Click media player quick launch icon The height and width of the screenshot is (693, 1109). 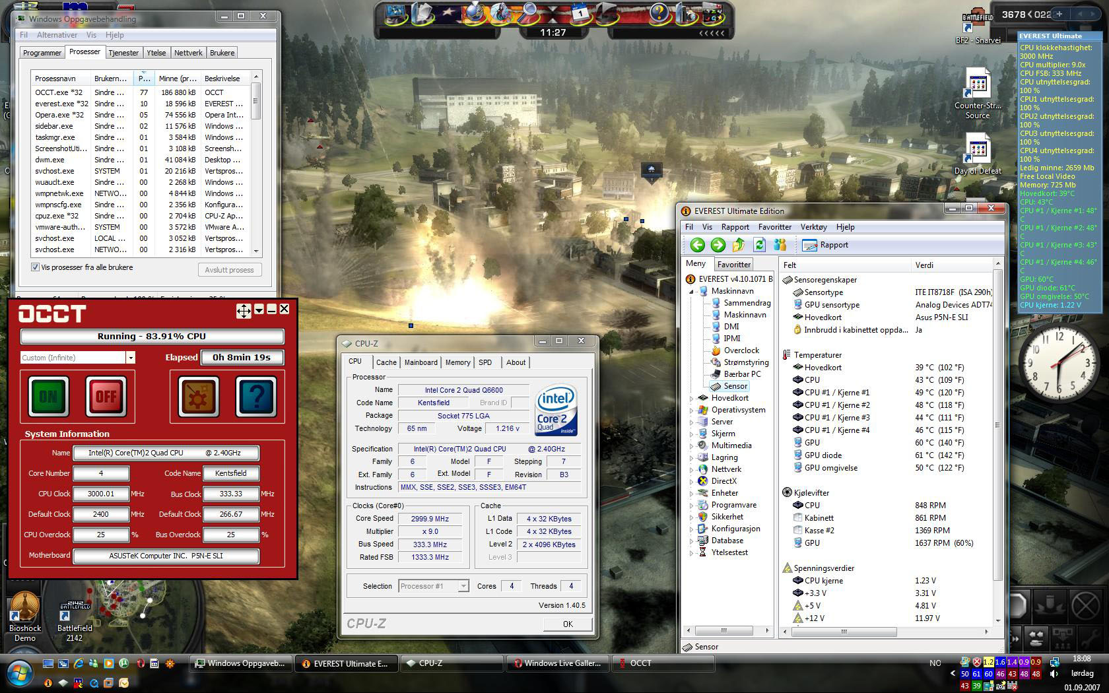point(109,663)
